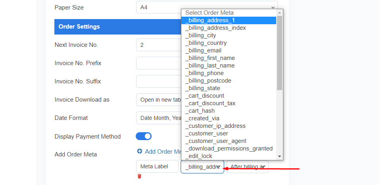
Task: Click the Add Order Meta link
Action: [163, 151]
